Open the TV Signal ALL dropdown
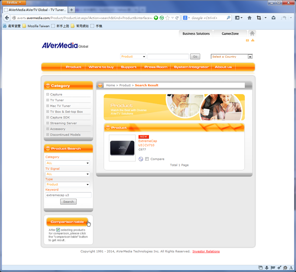Screen dimensions: 296x272 [x=68, y=174]
